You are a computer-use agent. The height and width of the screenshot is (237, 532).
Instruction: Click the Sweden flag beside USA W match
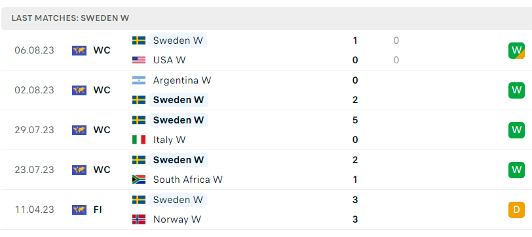139,40
